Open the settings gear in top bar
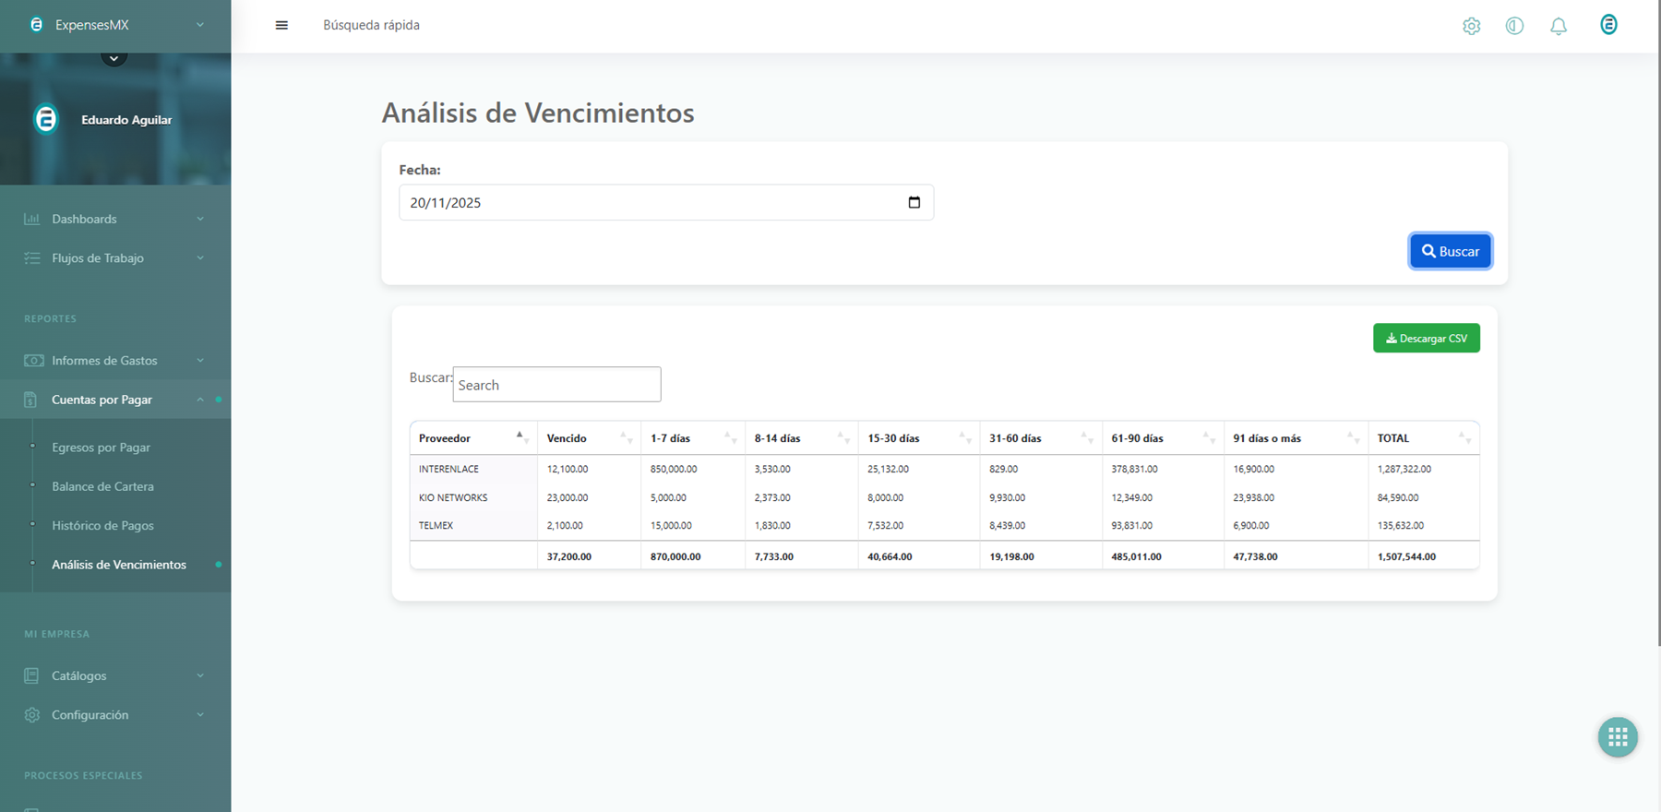The image size is (1661, 812). [x=1472, y=26]
